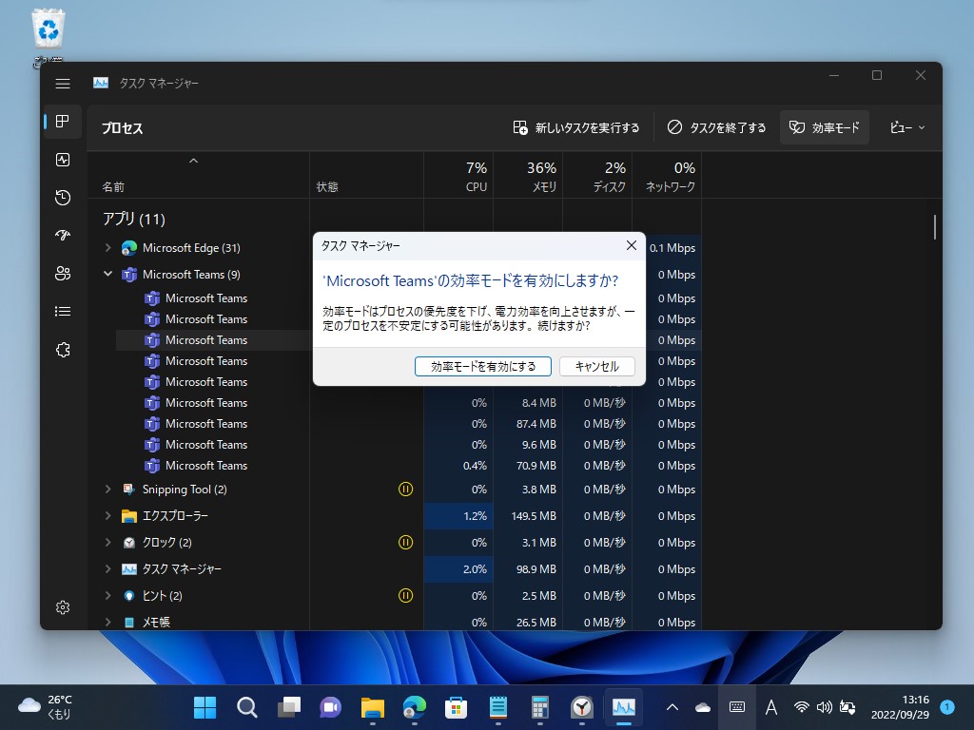Click the touch keyboard tray icon
974x730 pixels.
tap(737, 707)
